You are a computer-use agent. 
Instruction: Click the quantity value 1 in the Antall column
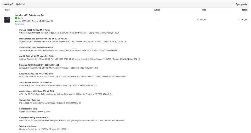point(157,20)
